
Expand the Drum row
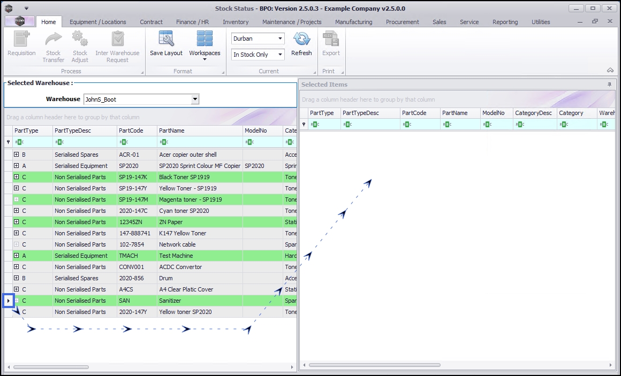click(x=16, y=278)
